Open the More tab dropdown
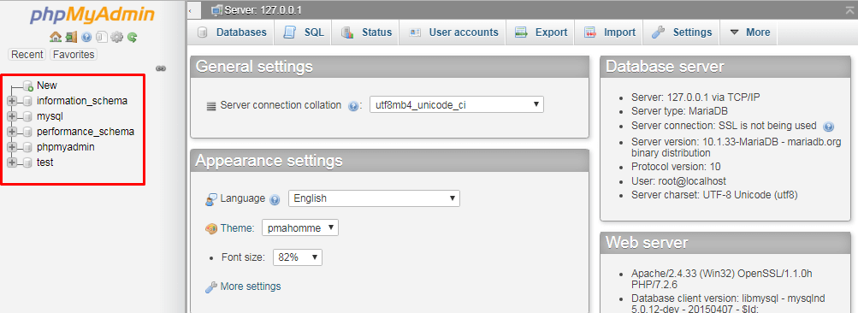The width and height of the screenshot is (858, 313). click(x=749, y=32)
